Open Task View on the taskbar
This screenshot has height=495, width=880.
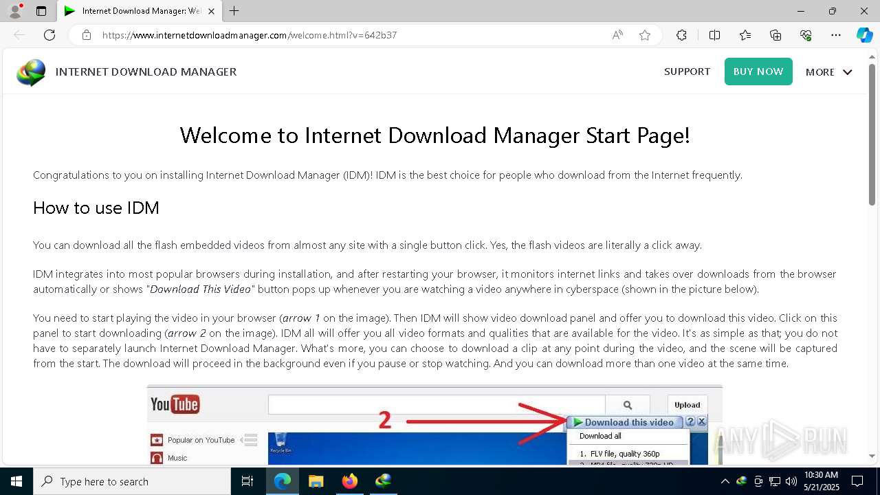click(247, 481)
